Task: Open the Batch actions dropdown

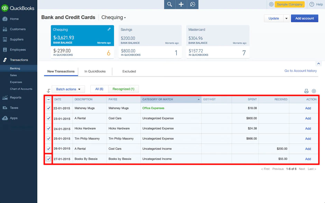Action: point(68,89)
